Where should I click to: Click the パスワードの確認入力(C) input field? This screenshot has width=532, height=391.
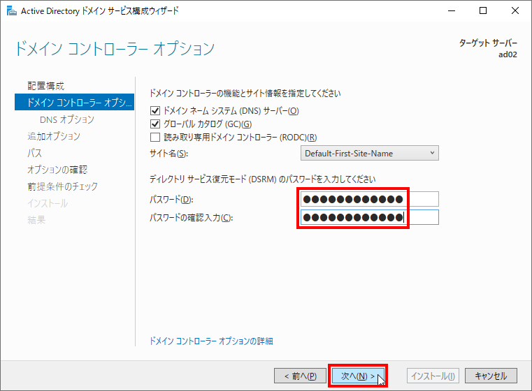[x=370, y=217]
